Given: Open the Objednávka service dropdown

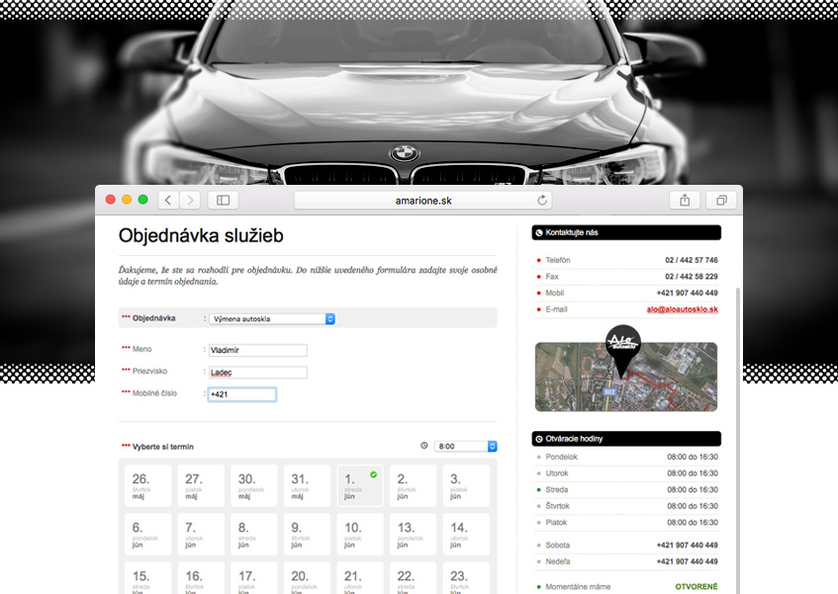Looking at the screenshot, I should tap(271, 318).
